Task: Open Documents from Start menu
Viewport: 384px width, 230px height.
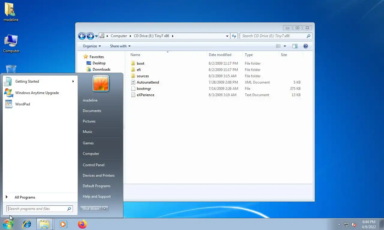Action: pos(92,111)
